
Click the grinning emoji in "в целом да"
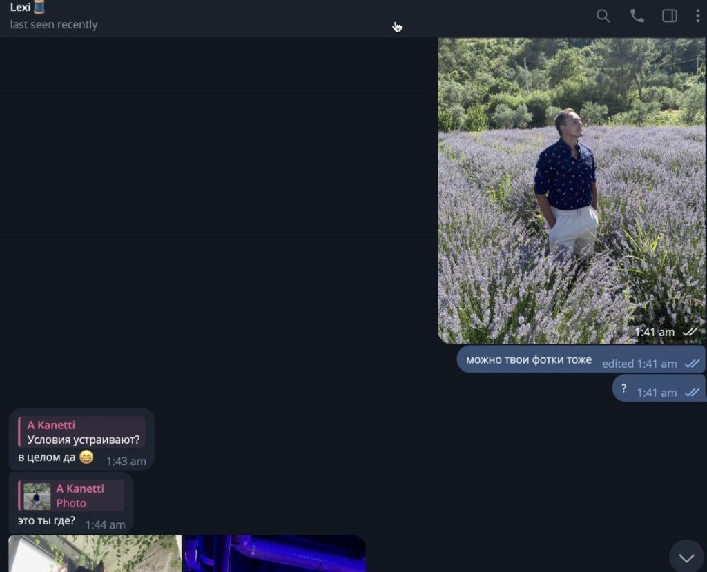[86, 457]
